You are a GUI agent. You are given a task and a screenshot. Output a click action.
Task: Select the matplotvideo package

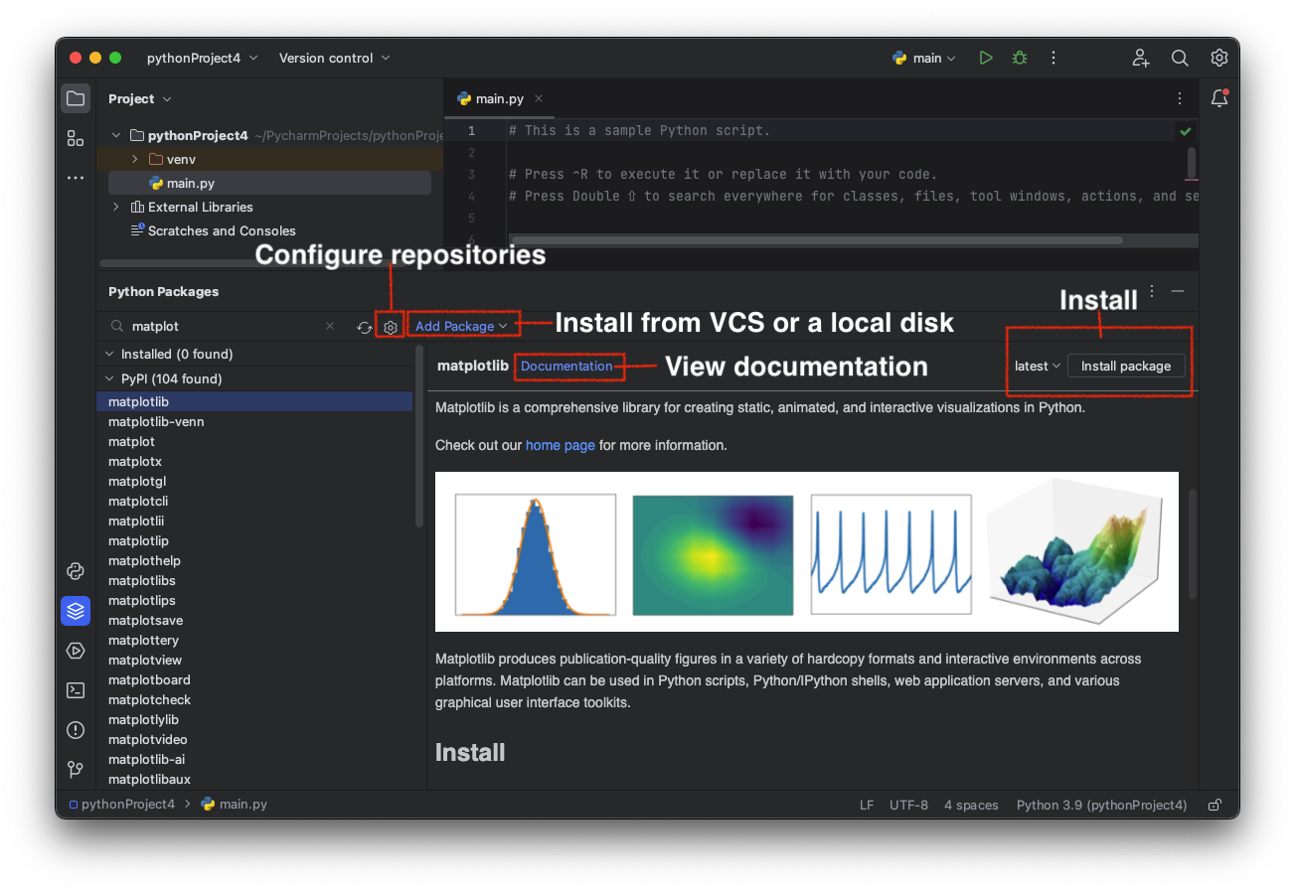pos(254,739)
